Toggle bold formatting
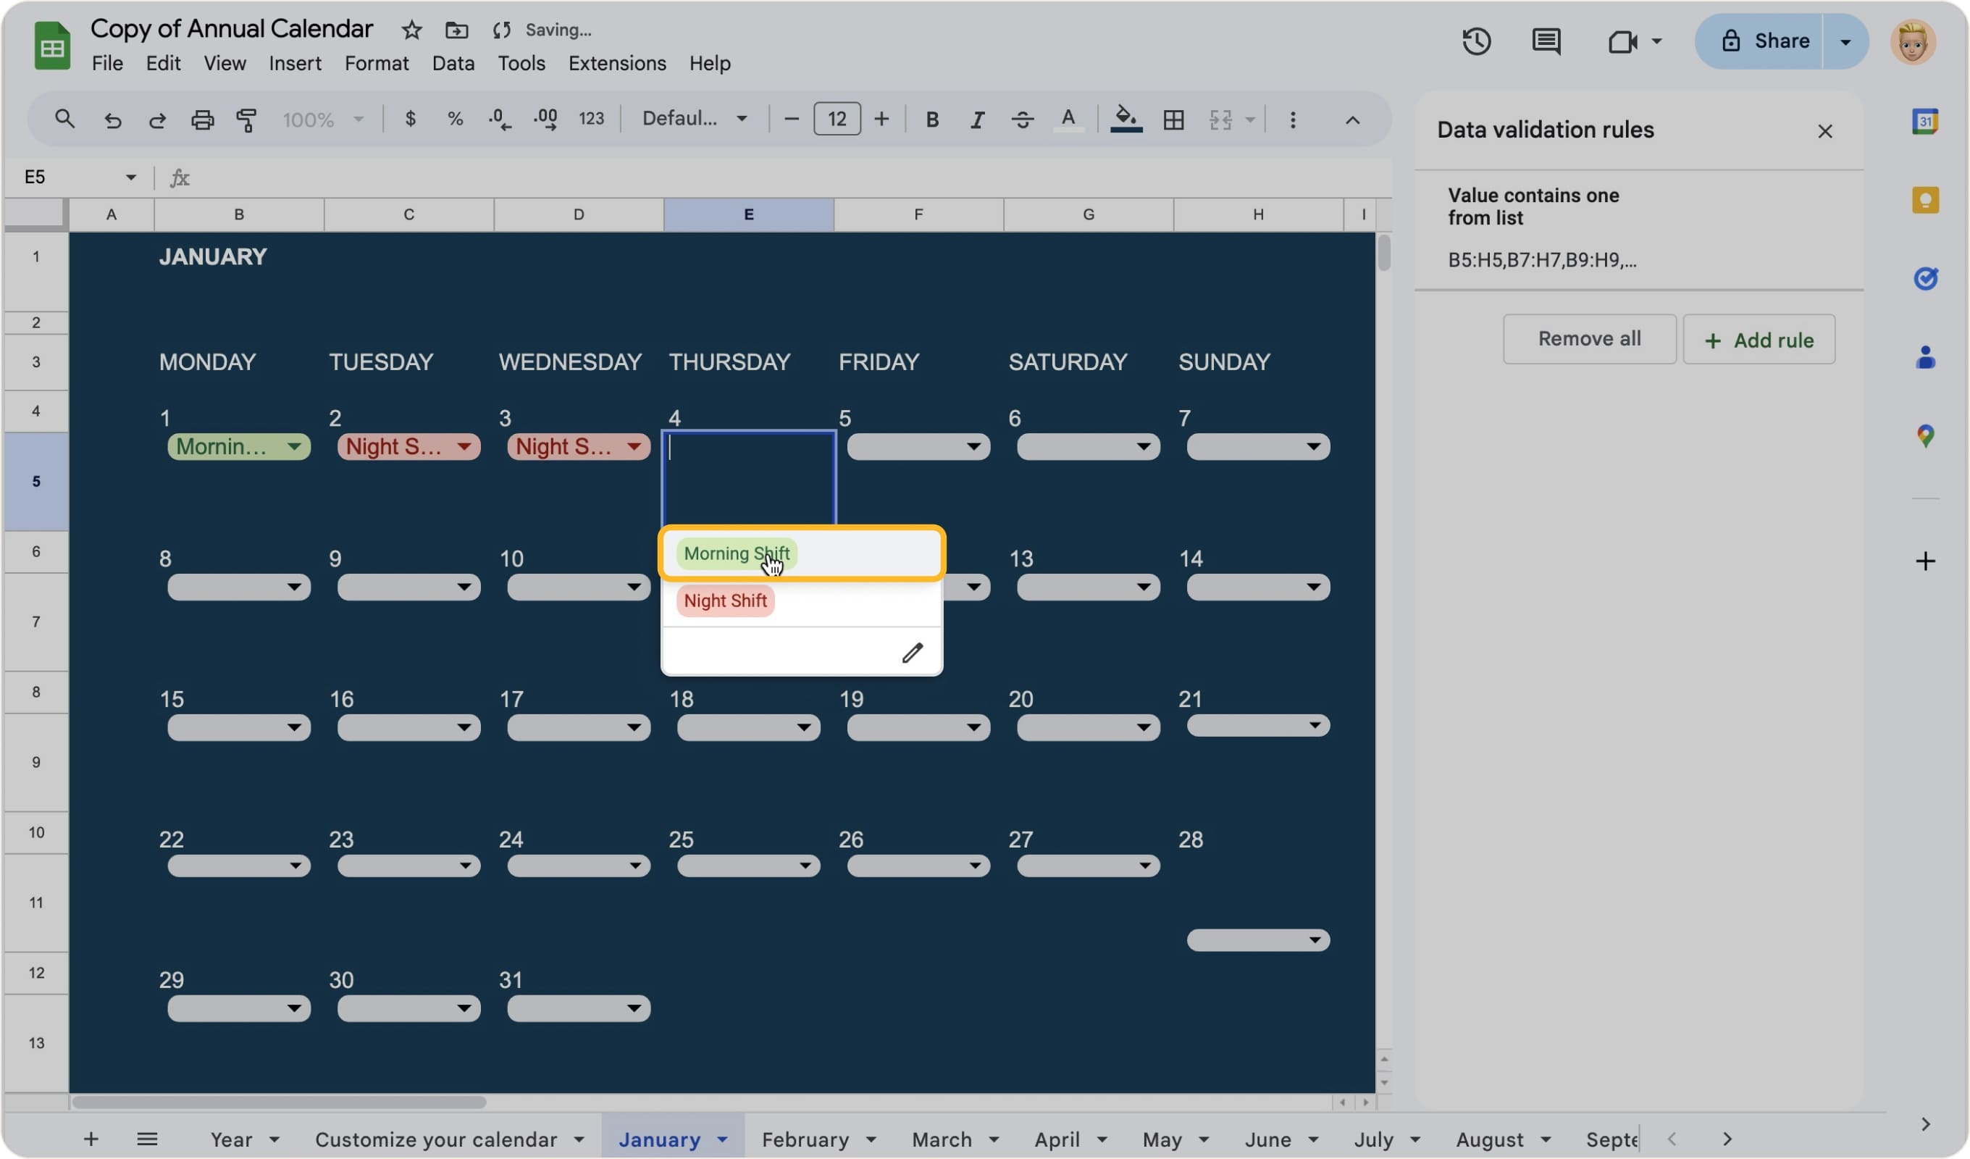Screen dimensions: 1970x1159 click(x=932, y=119)
